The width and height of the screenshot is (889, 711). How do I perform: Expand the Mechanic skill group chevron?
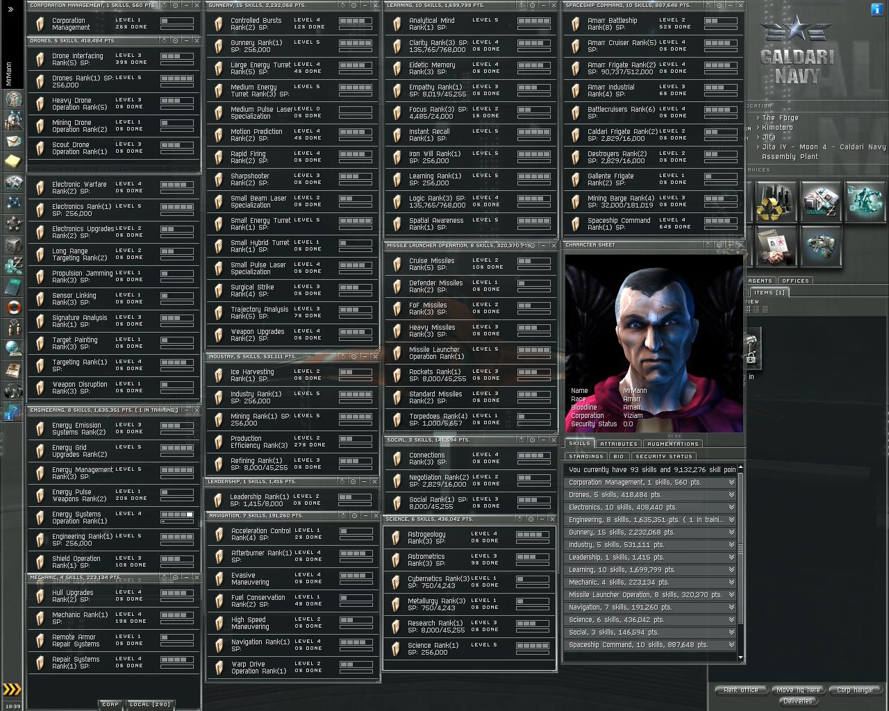[731, 583]
